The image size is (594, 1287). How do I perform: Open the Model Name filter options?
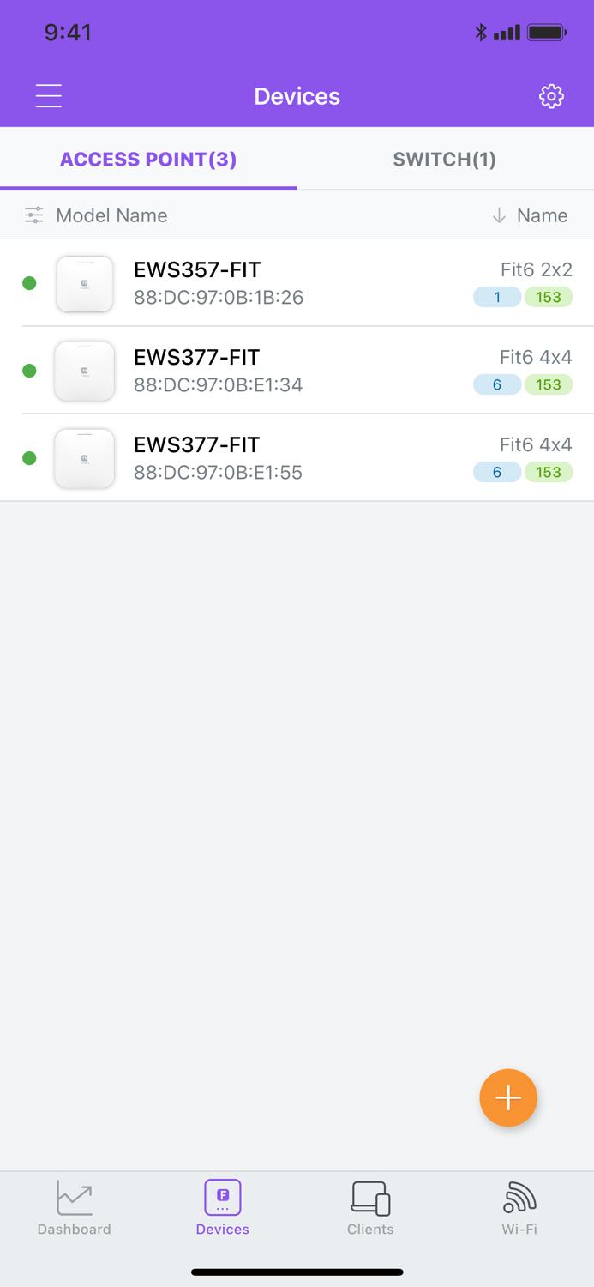tap(33, 215)
